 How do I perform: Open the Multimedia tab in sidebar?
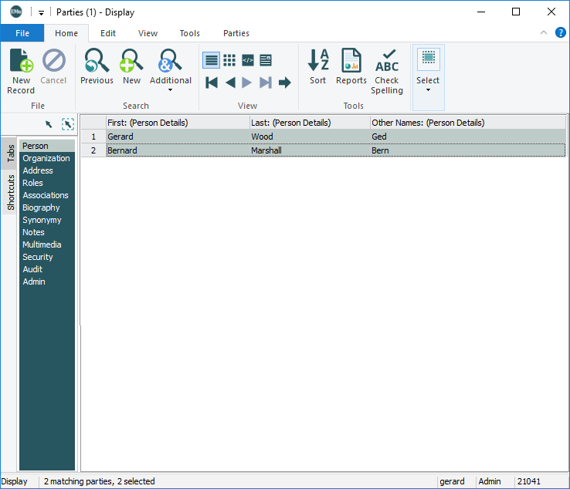[x=42, y=244]
